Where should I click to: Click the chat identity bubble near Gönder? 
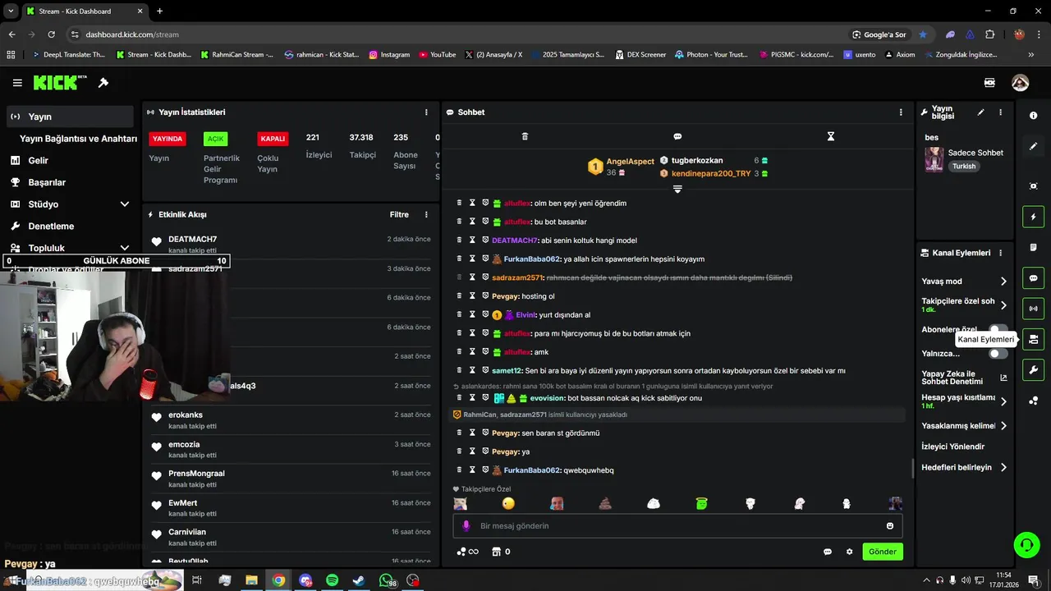click(828, 552)
